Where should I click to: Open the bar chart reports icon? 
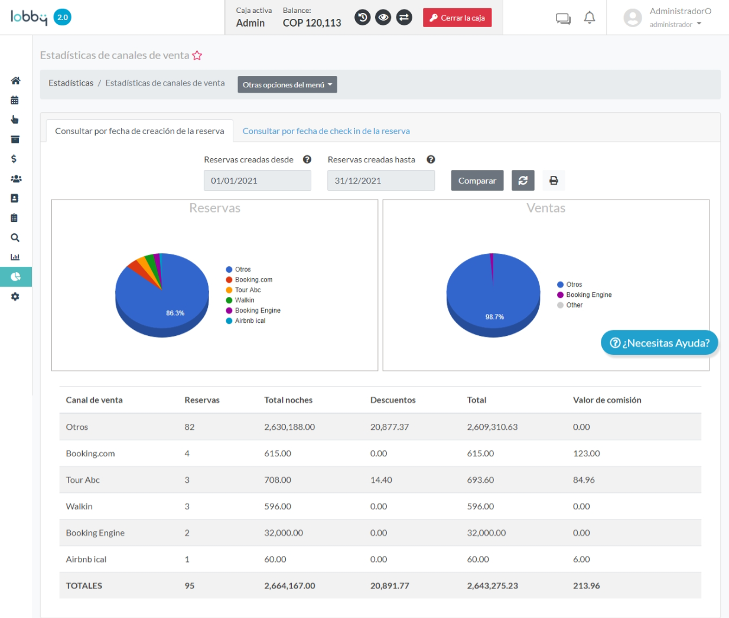[15, 257]
